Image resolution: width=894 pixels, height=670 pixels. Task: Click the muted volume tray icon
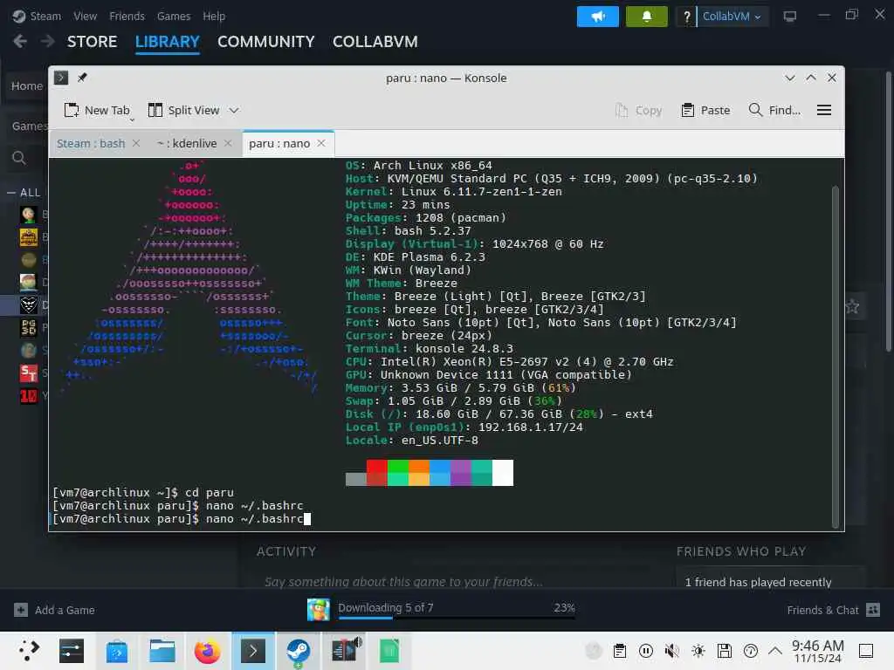672,651
